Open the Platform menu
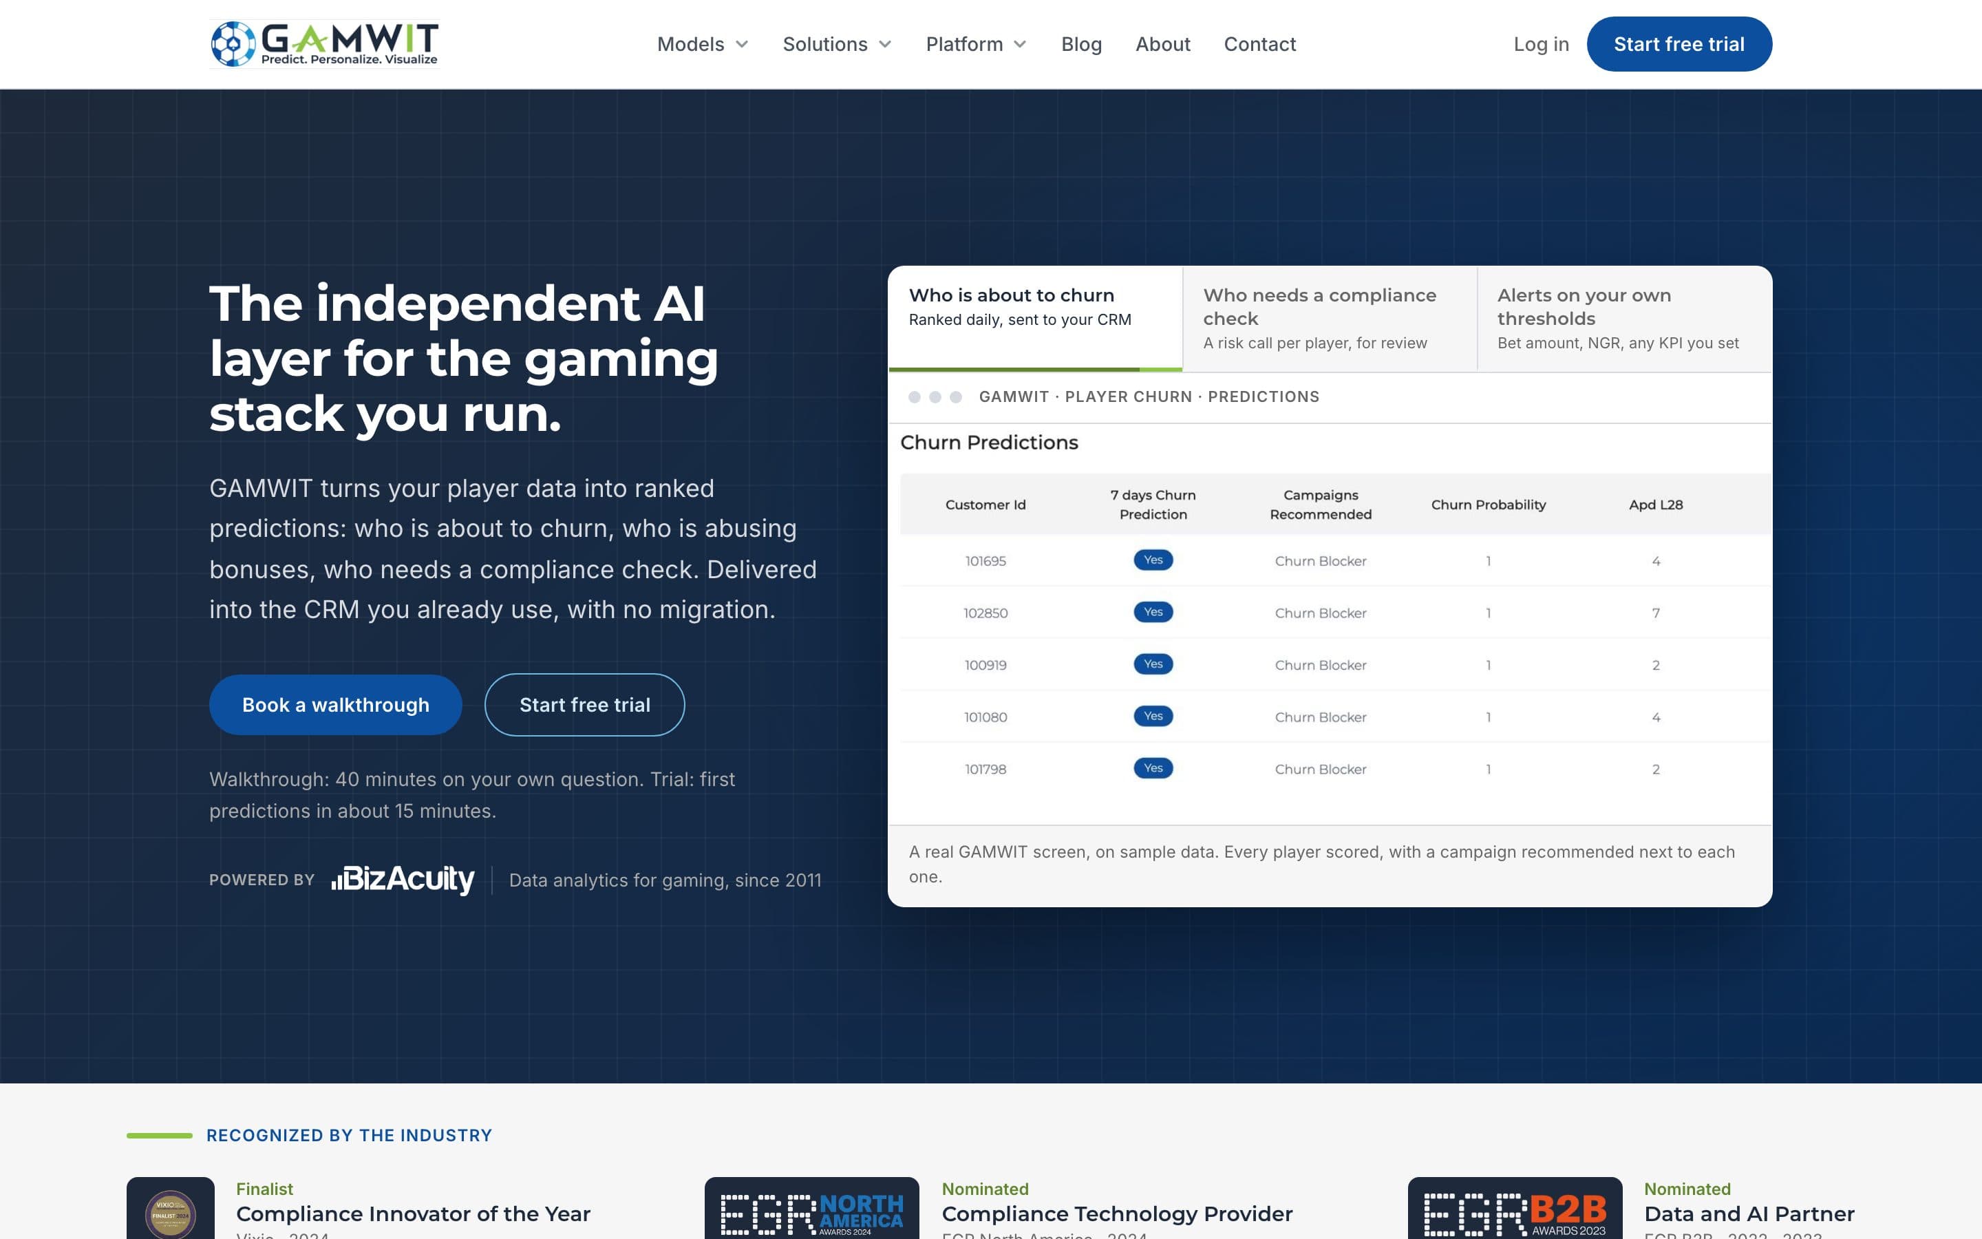The width and height of the screenshot is (1982, 1239). 977,44
